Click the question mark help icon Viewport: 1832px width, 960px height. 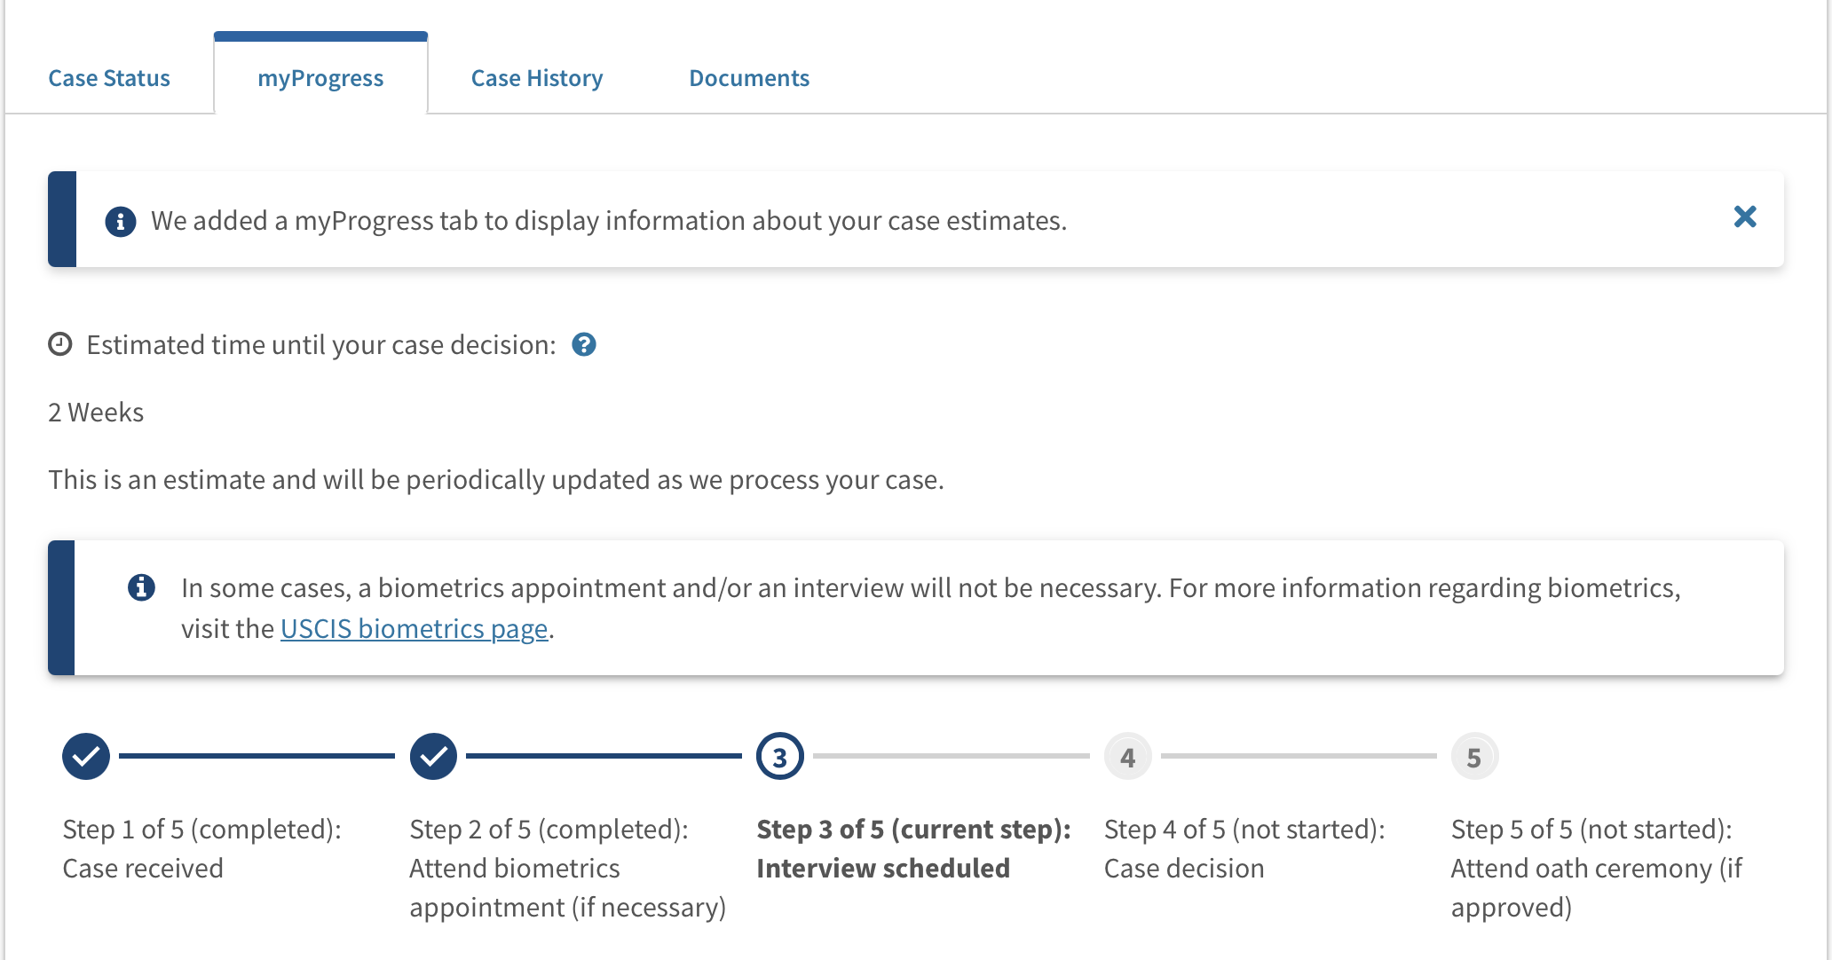point(584,344)
